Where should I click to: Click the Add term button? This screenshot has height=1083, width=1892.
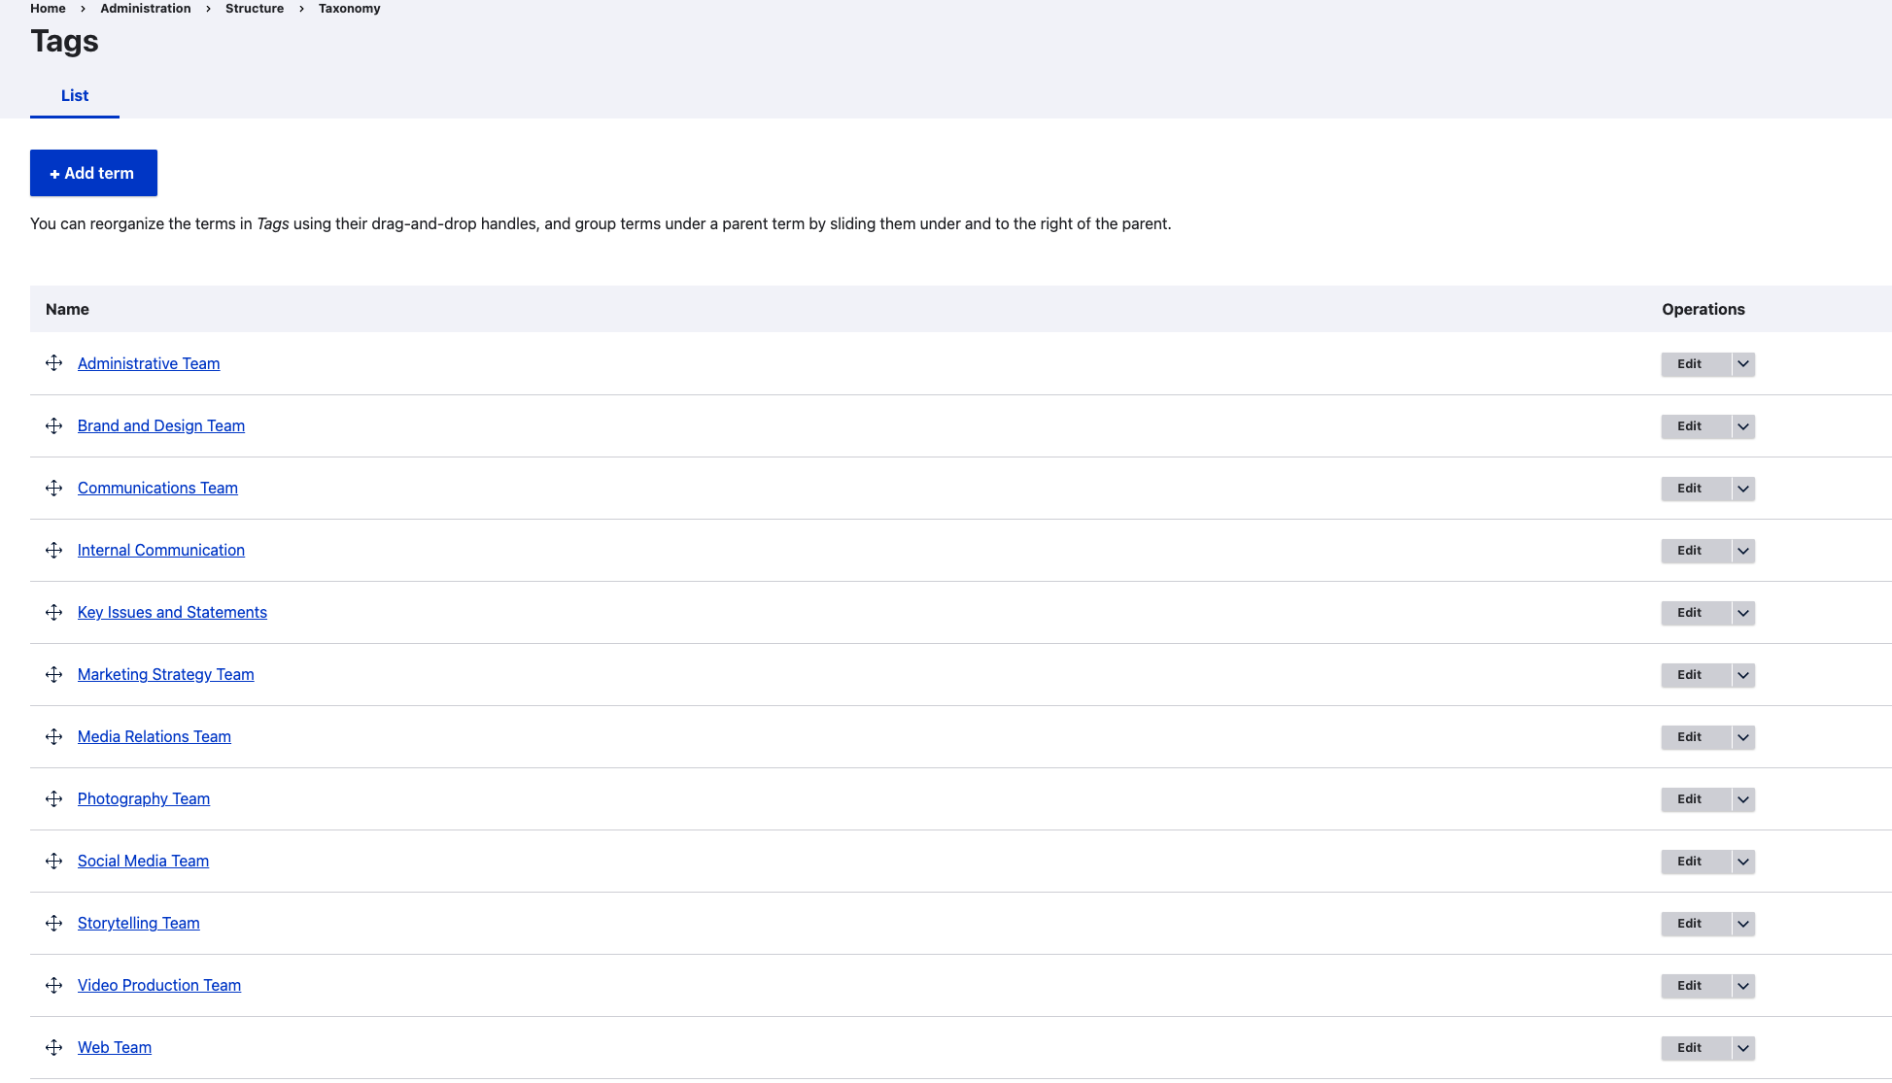pos(93,173)
